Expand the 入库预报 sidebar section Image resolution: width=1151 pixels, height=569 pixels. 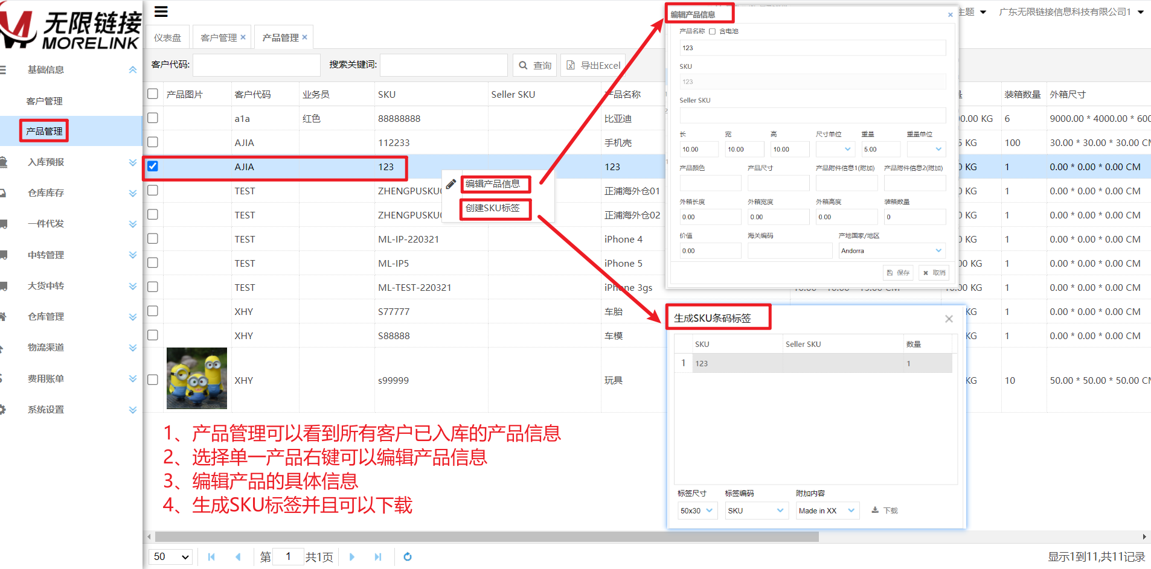(133, 162)
